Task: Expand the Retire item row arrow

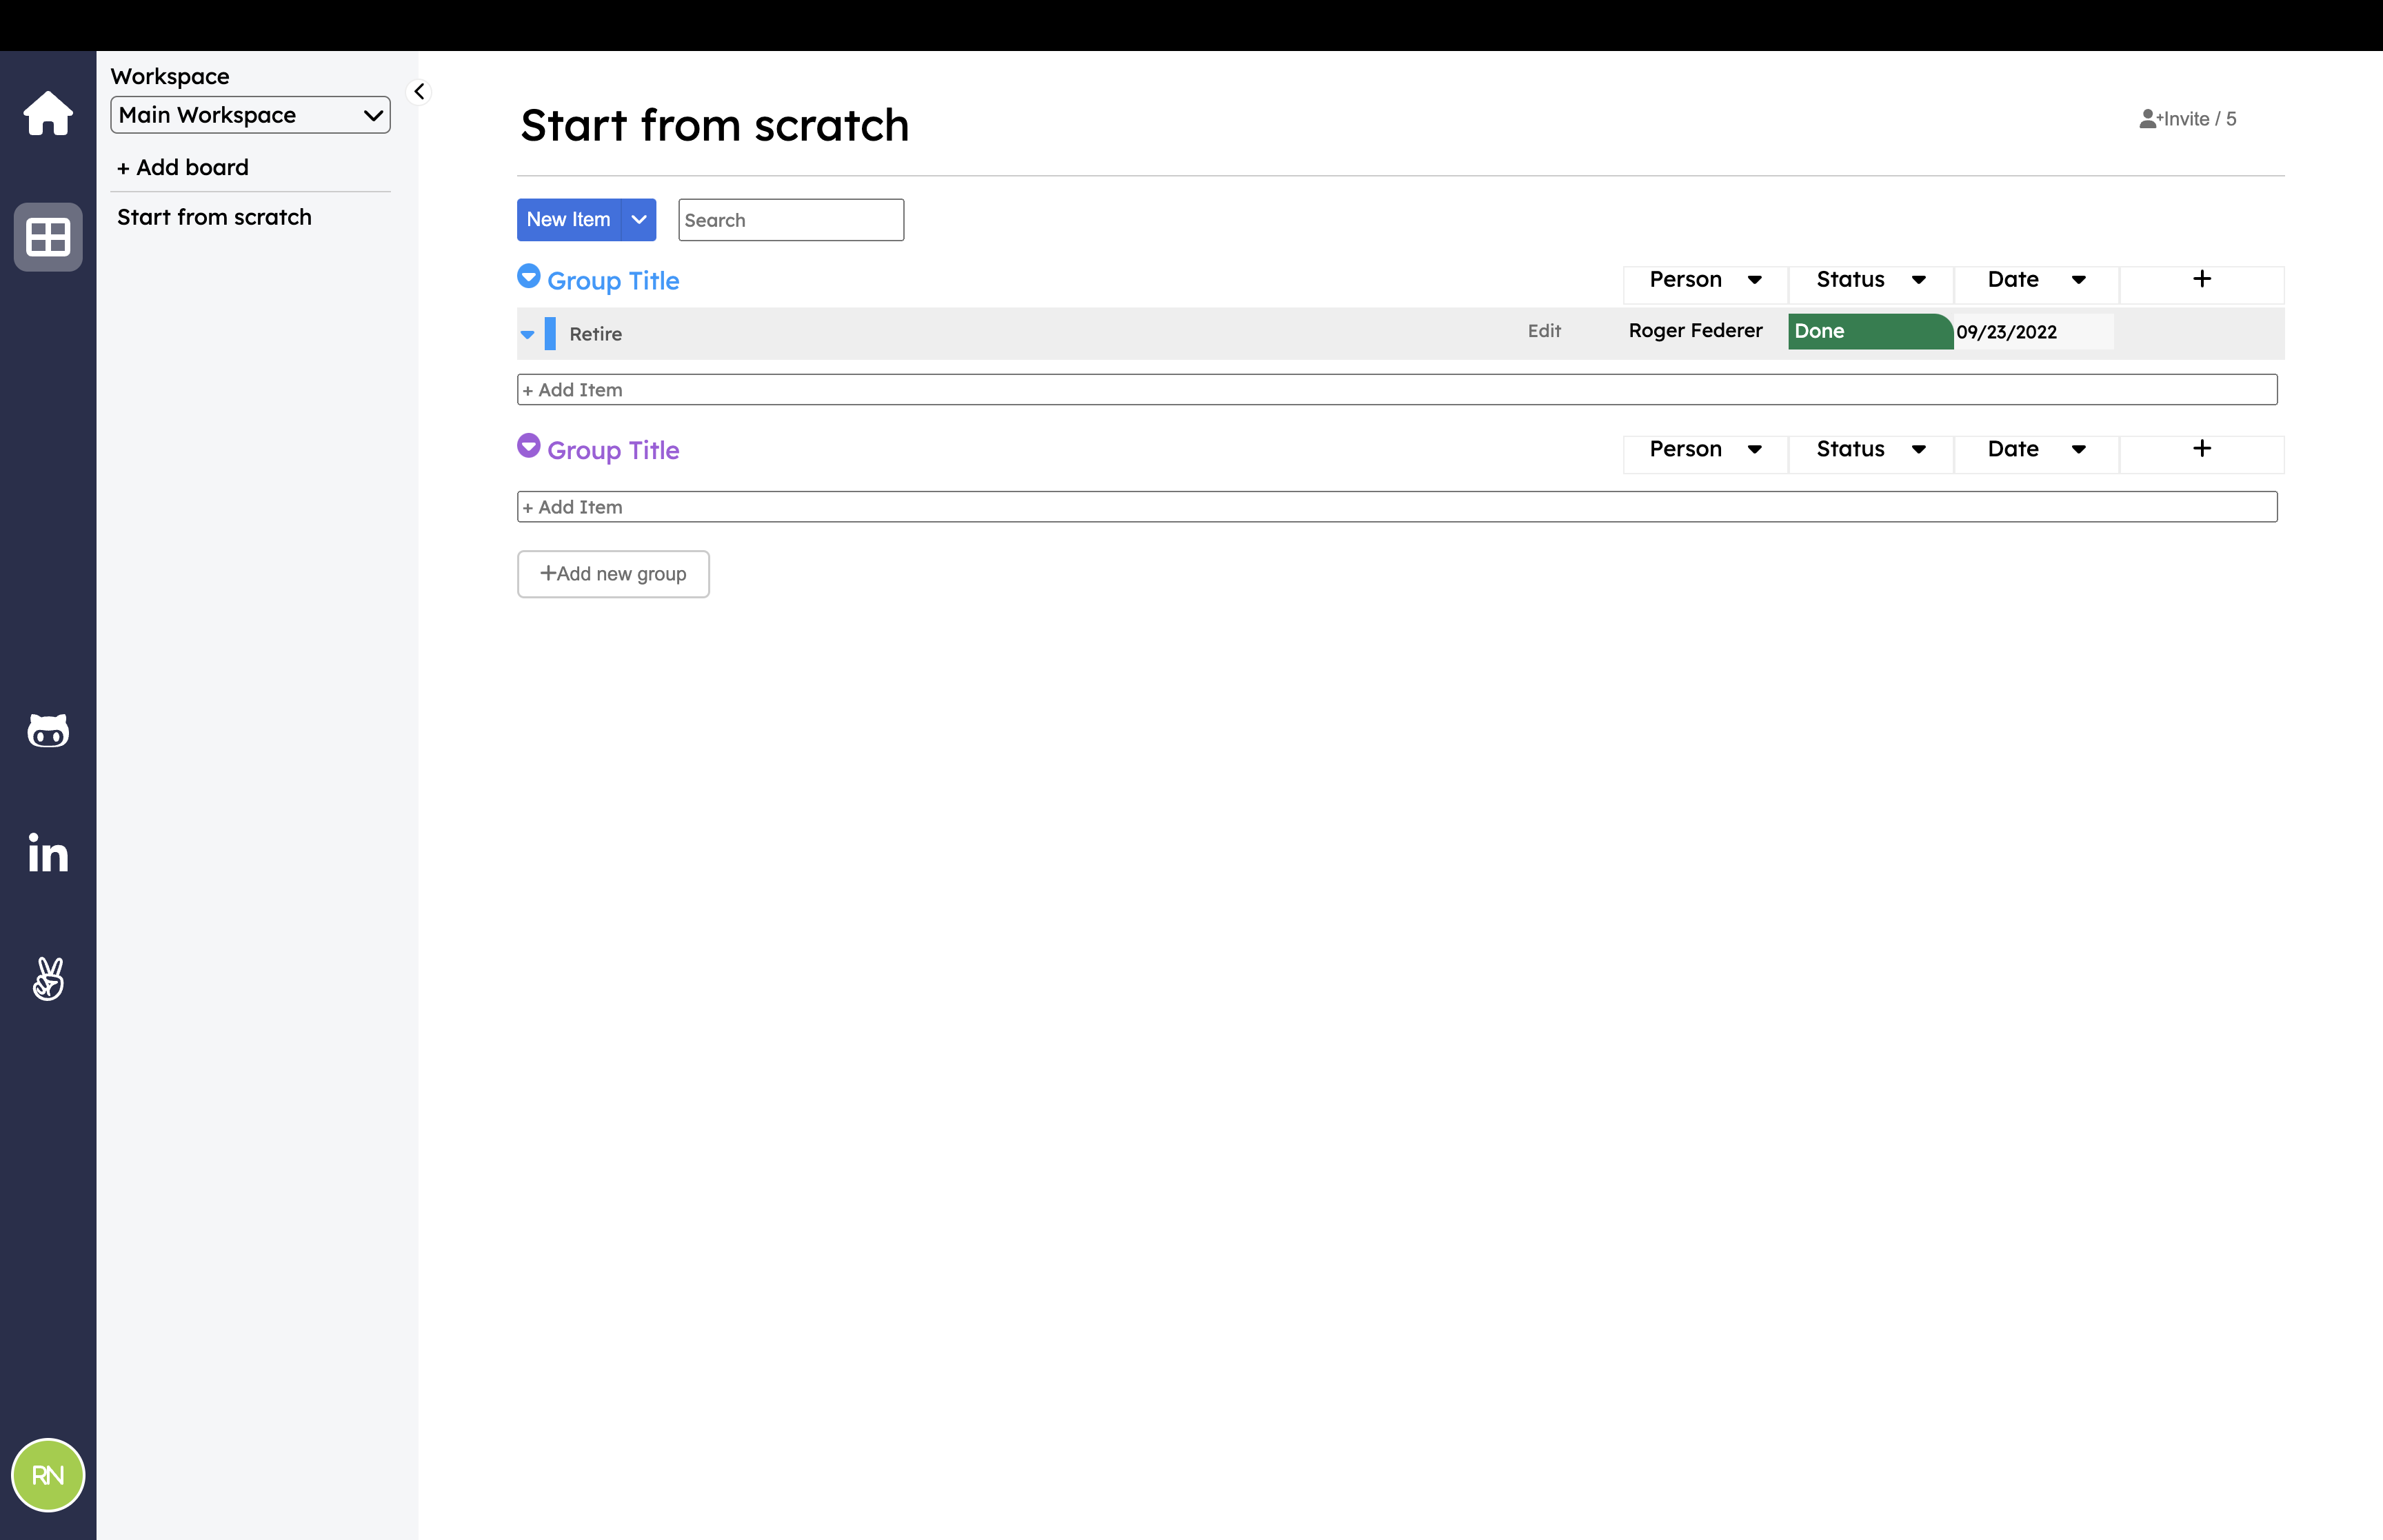Action: tap(527, 335)
